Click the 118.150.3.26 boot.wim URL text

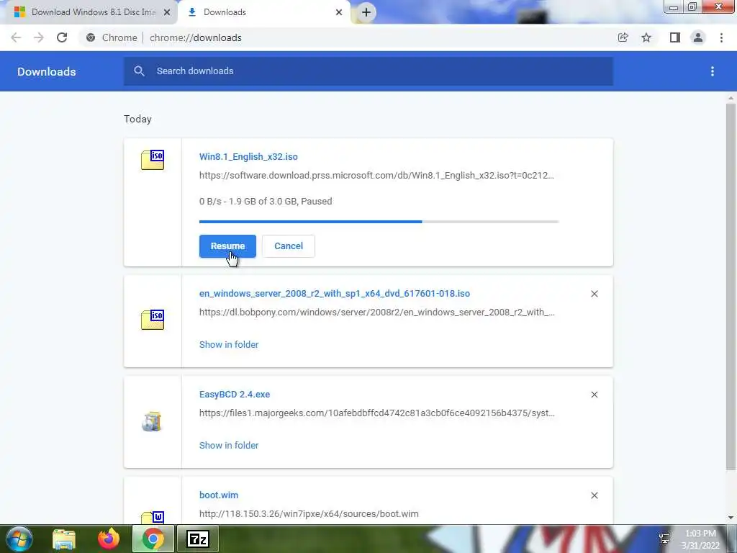309,514
